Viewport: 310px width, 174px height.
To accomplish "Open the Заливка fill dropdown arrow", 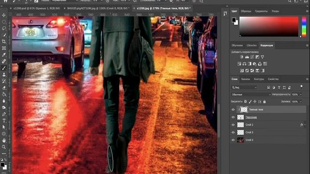I will coord(301,101).
